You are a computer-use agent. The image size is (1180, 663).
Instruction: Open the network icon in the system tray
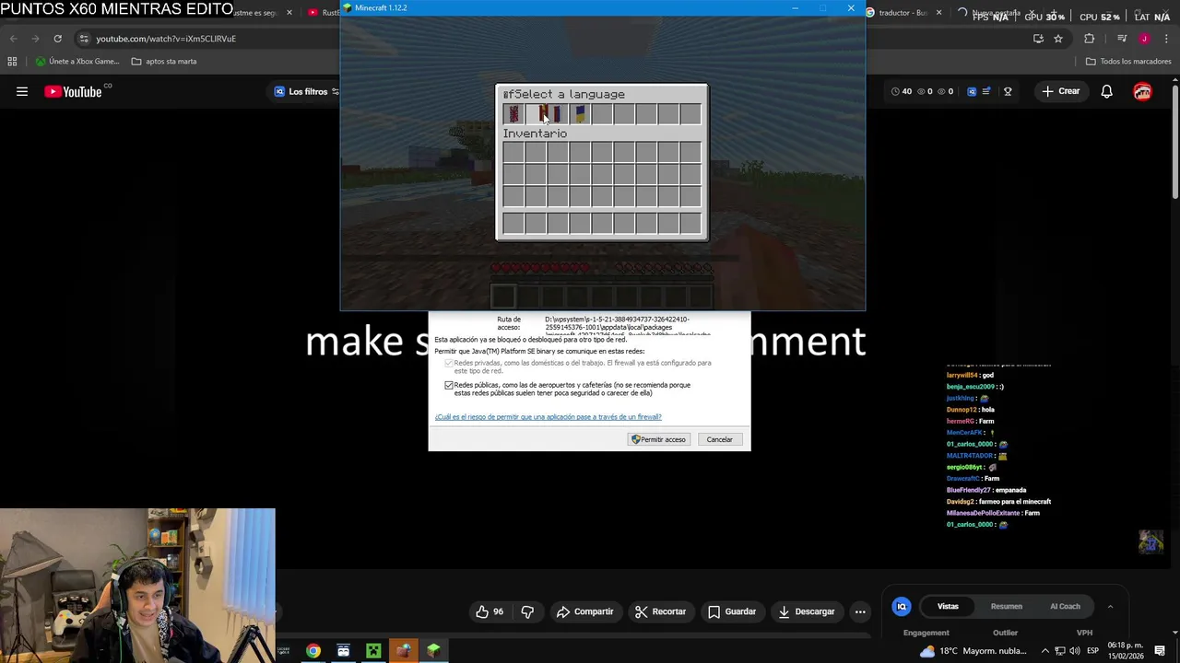(1060, 651)
